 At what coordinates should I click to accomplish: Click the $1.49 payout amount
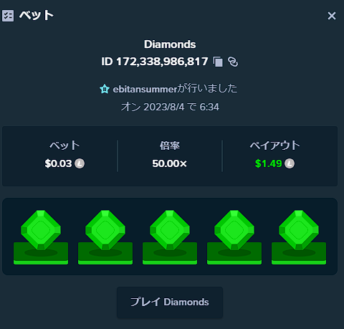269,163
